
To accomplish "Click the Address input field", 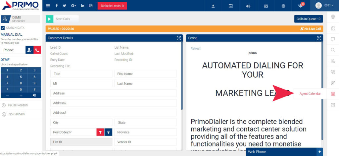I will 114,93.
